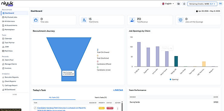Switch to My Tasks (33) tab
Image resolution: width=224 pixels, height=111 pixels.
[x=54, y=97]
